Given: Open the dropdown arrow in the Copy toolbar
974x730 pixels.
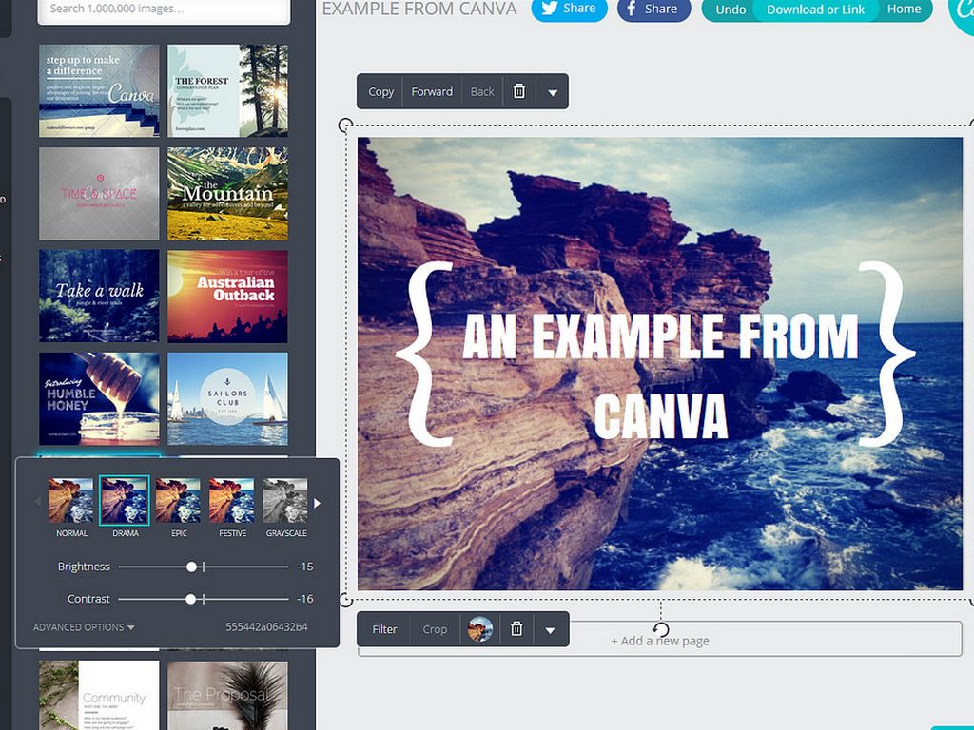Looking at the screenshot, I should point(552,92).
